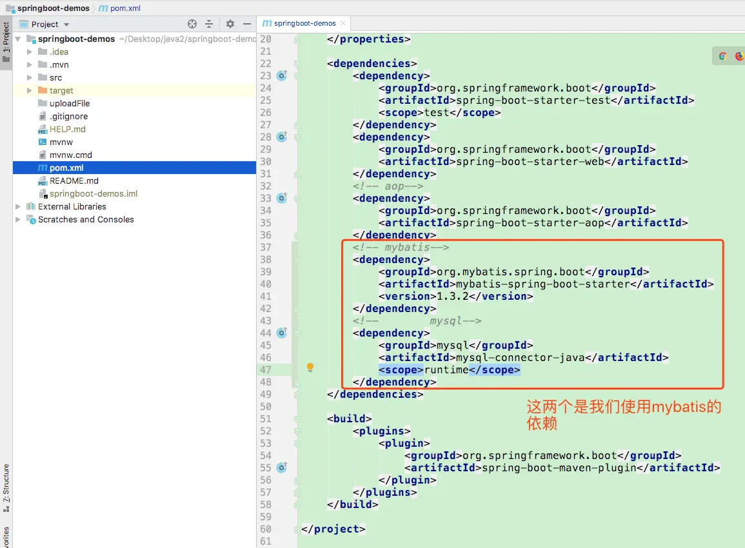Click the gutter bean icon on line 44
This screenshot has width=745, height=548.
[x=283, y=333]
